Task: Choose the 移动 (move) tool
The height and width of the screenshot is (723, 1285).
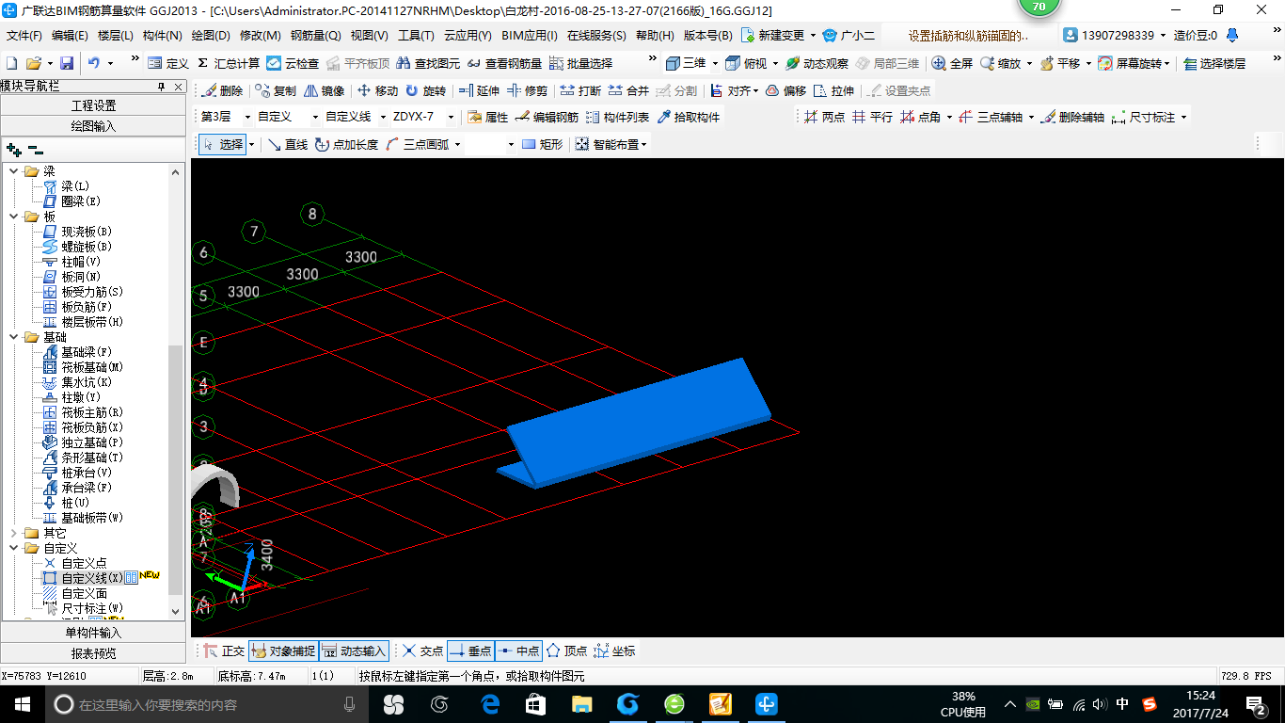Action: (377, 91)
